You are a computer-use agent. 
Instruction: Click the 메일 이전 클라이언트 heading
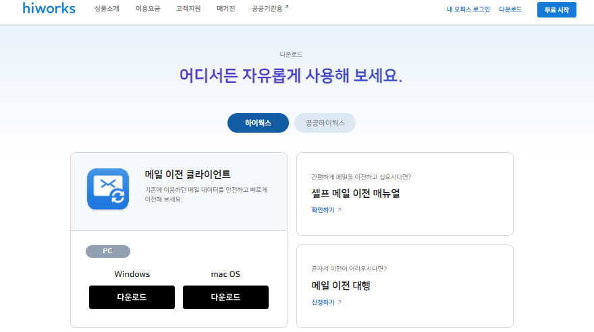pos(188,174)
